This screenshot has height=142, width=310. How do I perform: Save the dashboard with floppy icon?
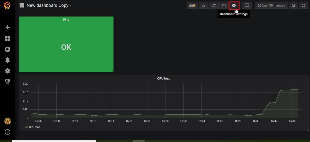tap(224, 5)
